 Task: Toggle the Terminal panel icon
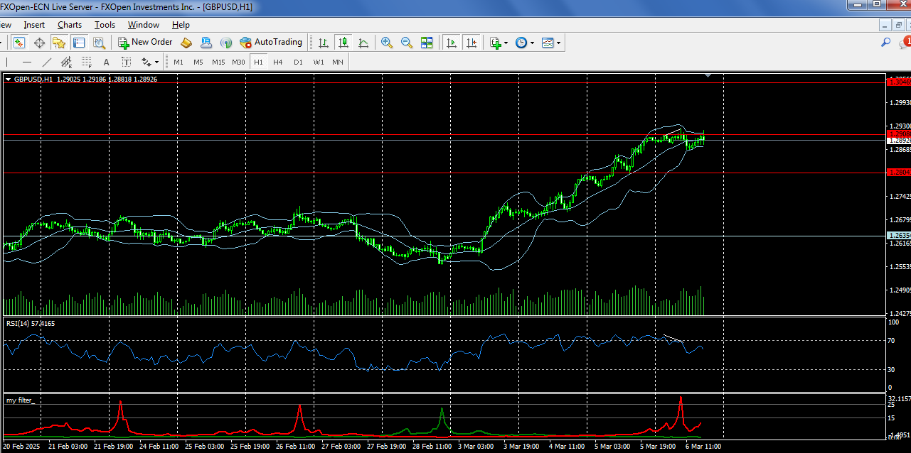79,43
